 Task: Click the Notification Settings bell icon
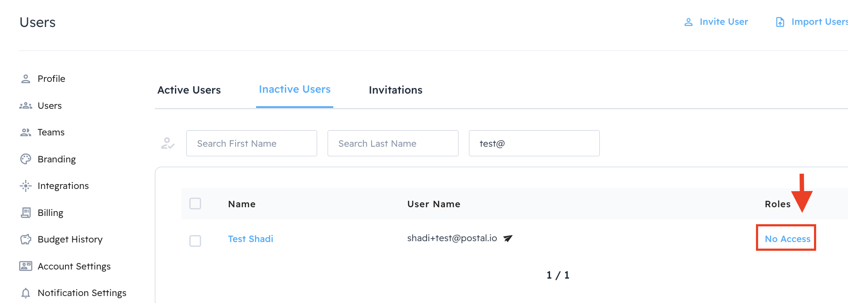pos(26,293)
